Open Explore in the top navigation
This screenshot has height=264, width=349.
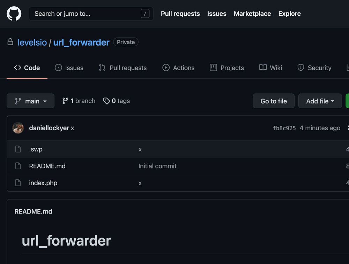[x=289, y=14]
